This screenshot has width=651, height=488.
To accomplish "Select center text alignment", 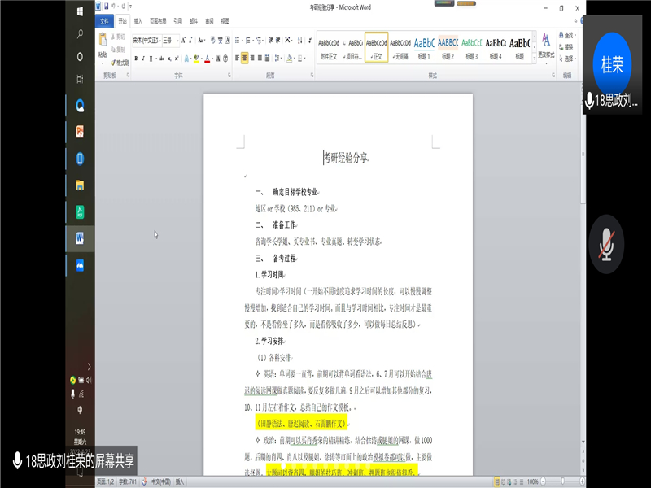I will point(245,59).
